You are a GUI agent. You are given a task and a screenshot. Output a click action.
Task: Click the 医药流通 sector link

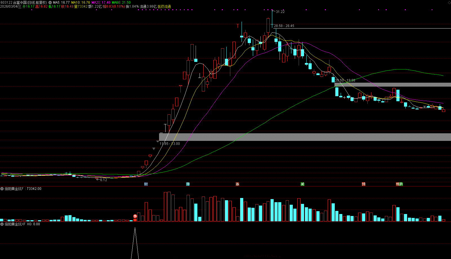pos(164,6)
